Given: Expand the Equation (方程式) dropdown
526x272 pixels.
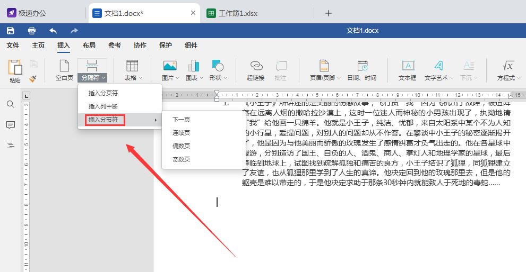Looking at the screenshot, I should coord(508,71).
